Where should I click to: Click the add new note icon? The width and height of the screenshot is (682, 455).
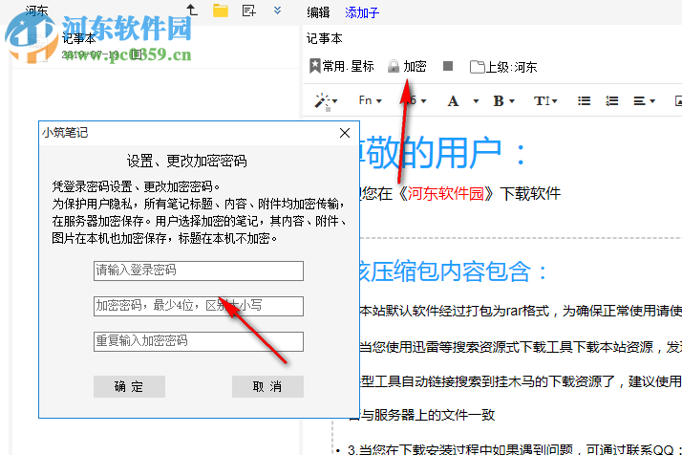[x=248, y=11]
